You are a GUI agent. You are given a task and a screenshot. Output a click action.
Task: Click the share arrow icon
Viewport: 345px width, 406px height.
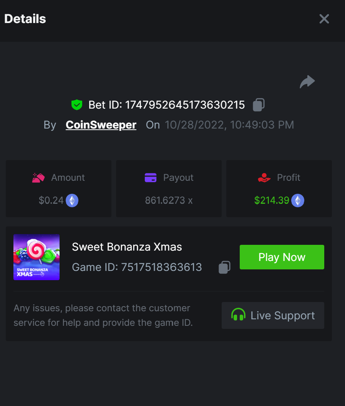pos(307,82)
